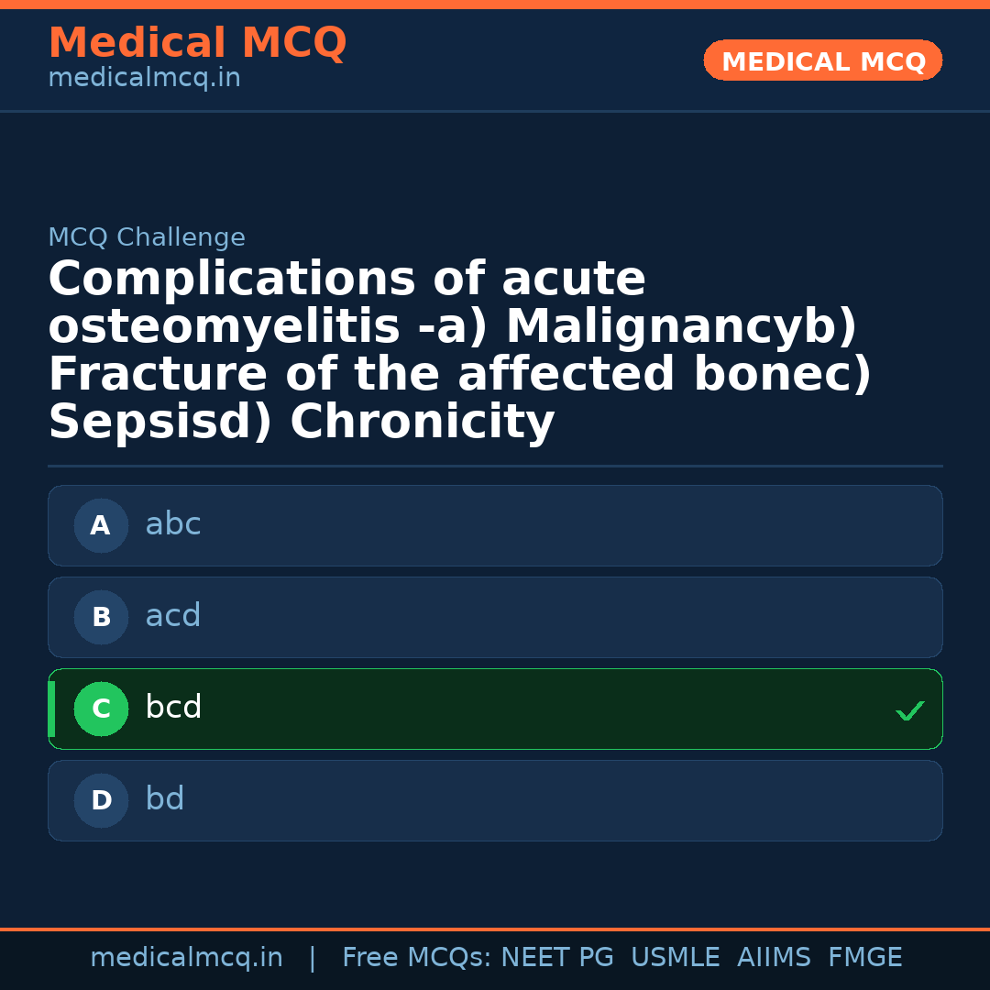Image resolution: width=990 pixels, height=990 pixels.
Task: Expand the highlighted answer C 'bcd'
Action: click(495, 709)
